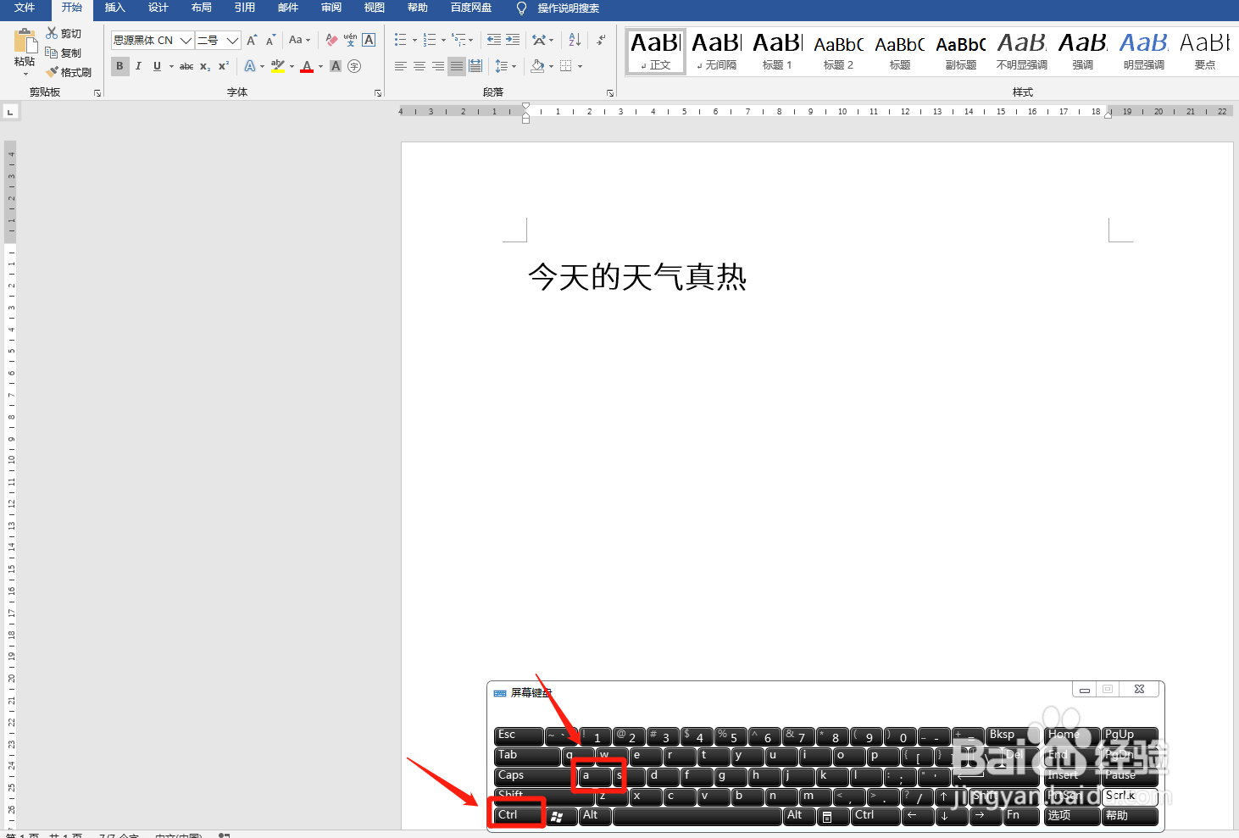Apply subscript formatting
The height and width of the screenshot is (838, 1239).
tap(204, 66)
